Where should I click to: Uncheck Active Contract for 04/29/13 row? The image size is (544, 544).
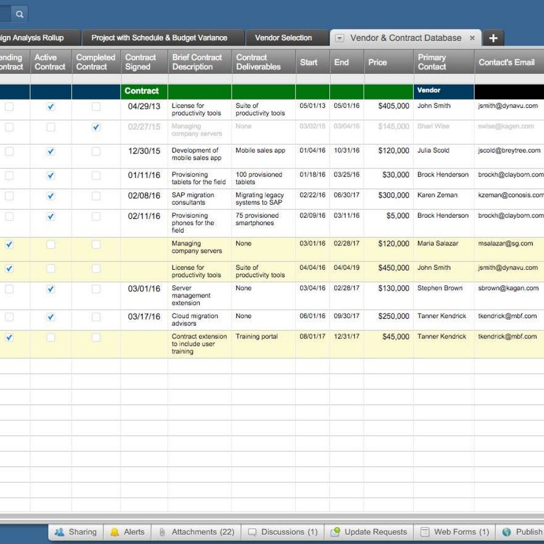point(50,107)
